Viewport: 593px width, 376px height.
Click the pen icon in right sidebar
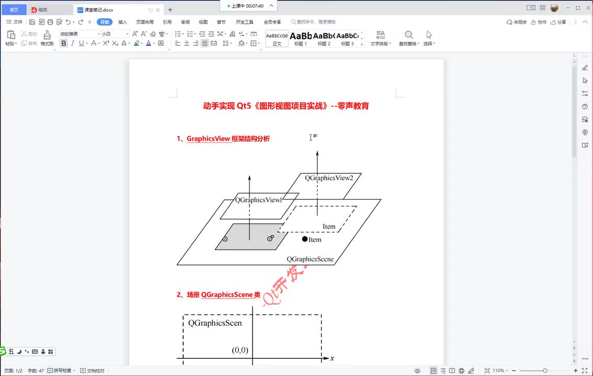[585, 67]
